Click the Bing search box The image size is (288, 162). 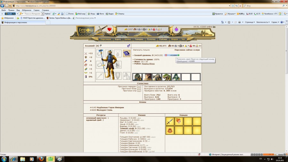tap(264, 6)
